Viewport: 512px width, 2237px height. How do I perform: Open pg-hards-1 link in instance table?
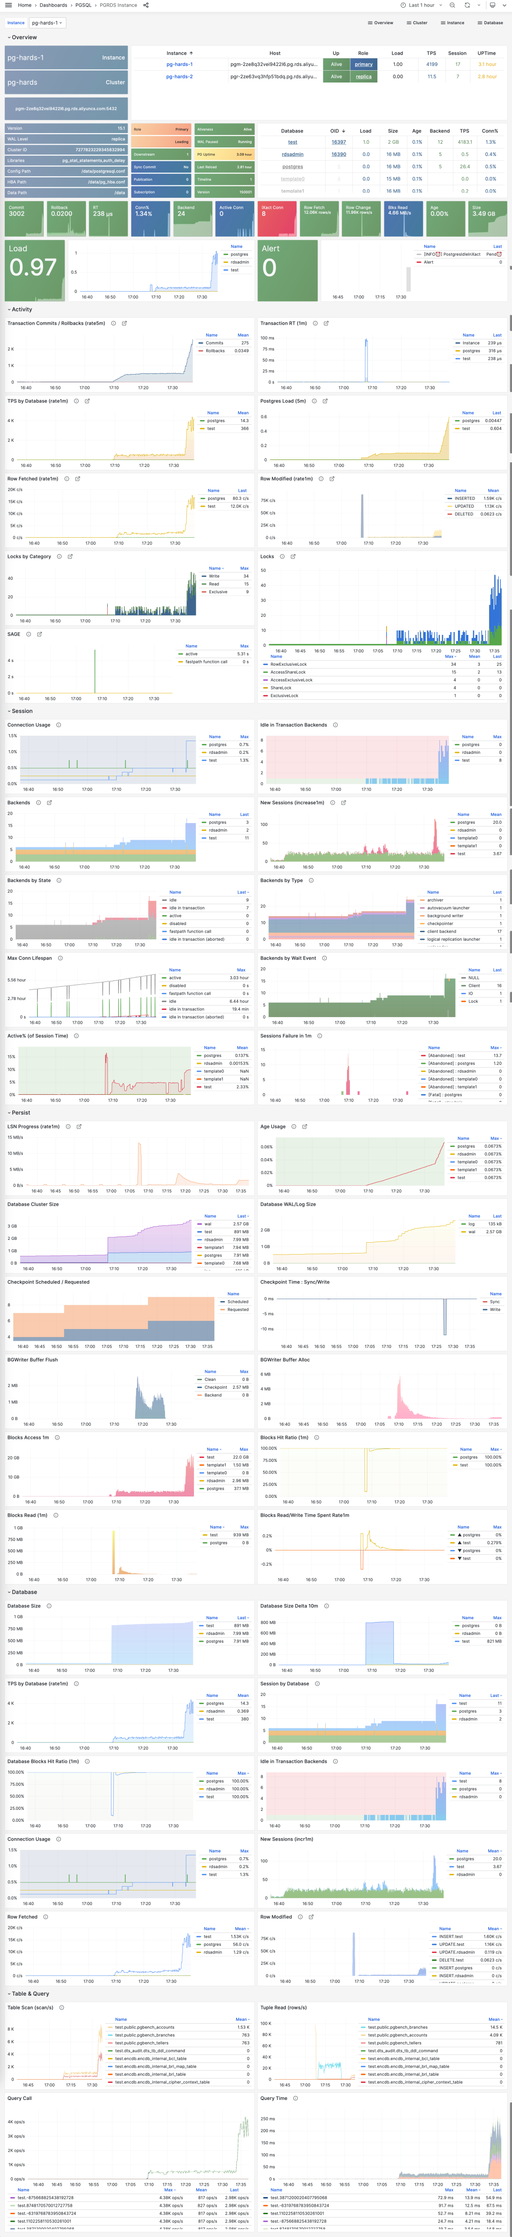tap(180, 64)
